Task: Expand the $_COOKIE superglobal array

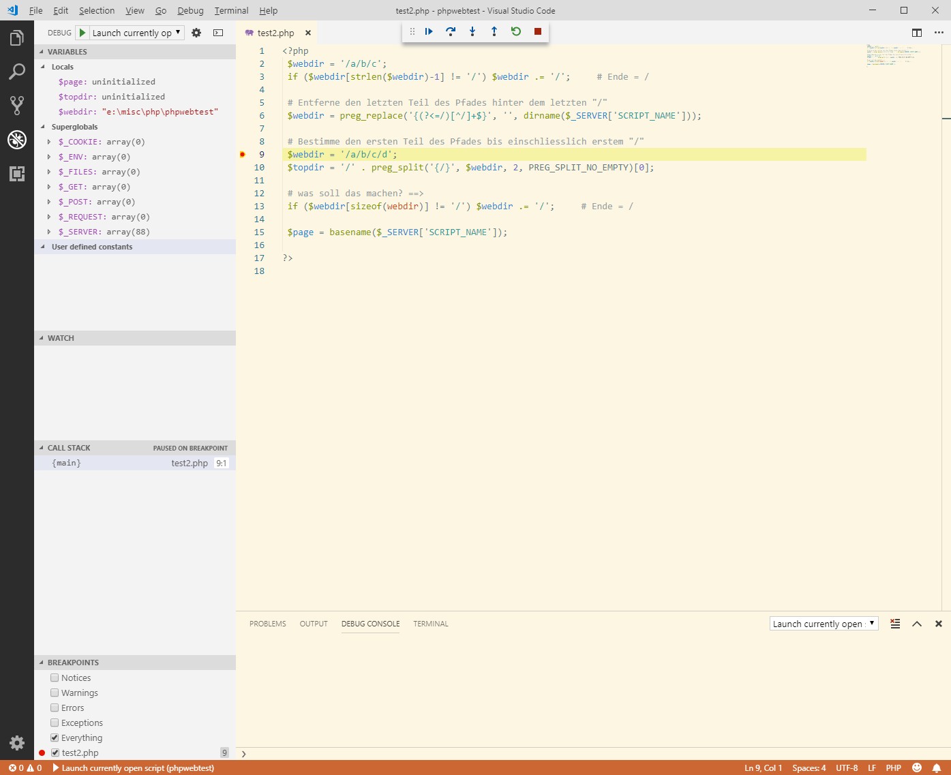Action: pyautogui.click(x=49, y=142)
